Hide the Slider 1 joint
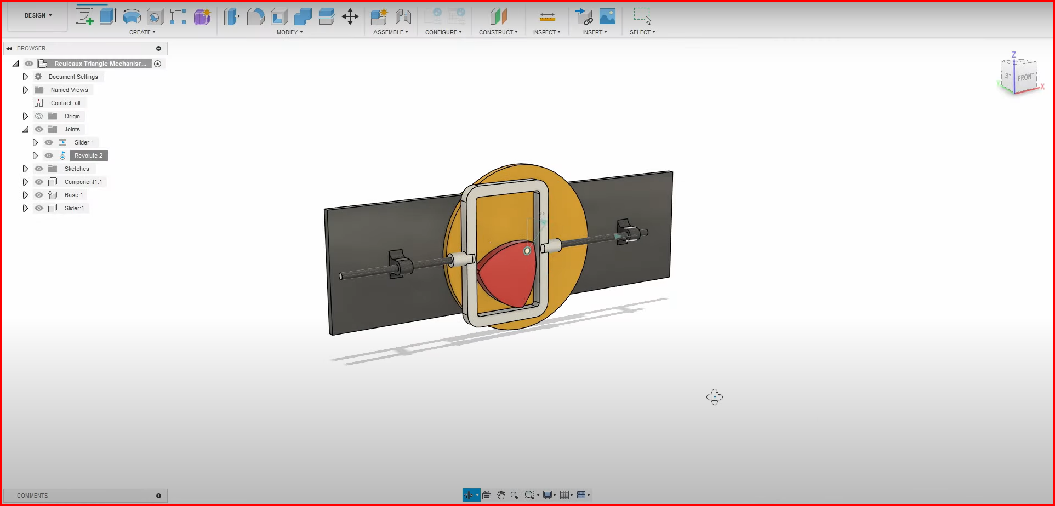This screenshot has width=1055, height=506. coord(49,142)
